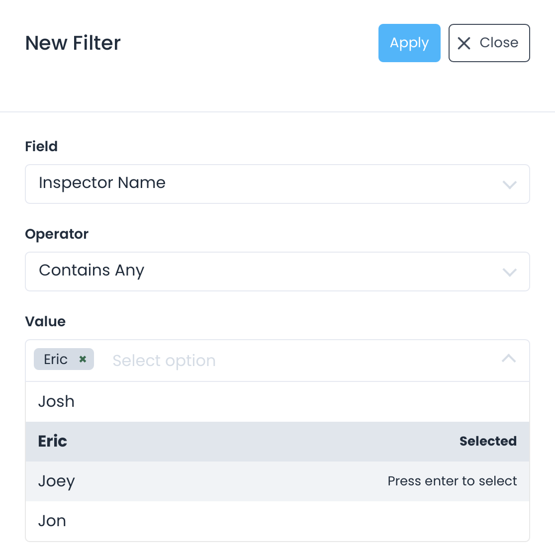Click the Operator dropdown chevron arrow
This screenshot has width=555, height=555.
point(510,273)
